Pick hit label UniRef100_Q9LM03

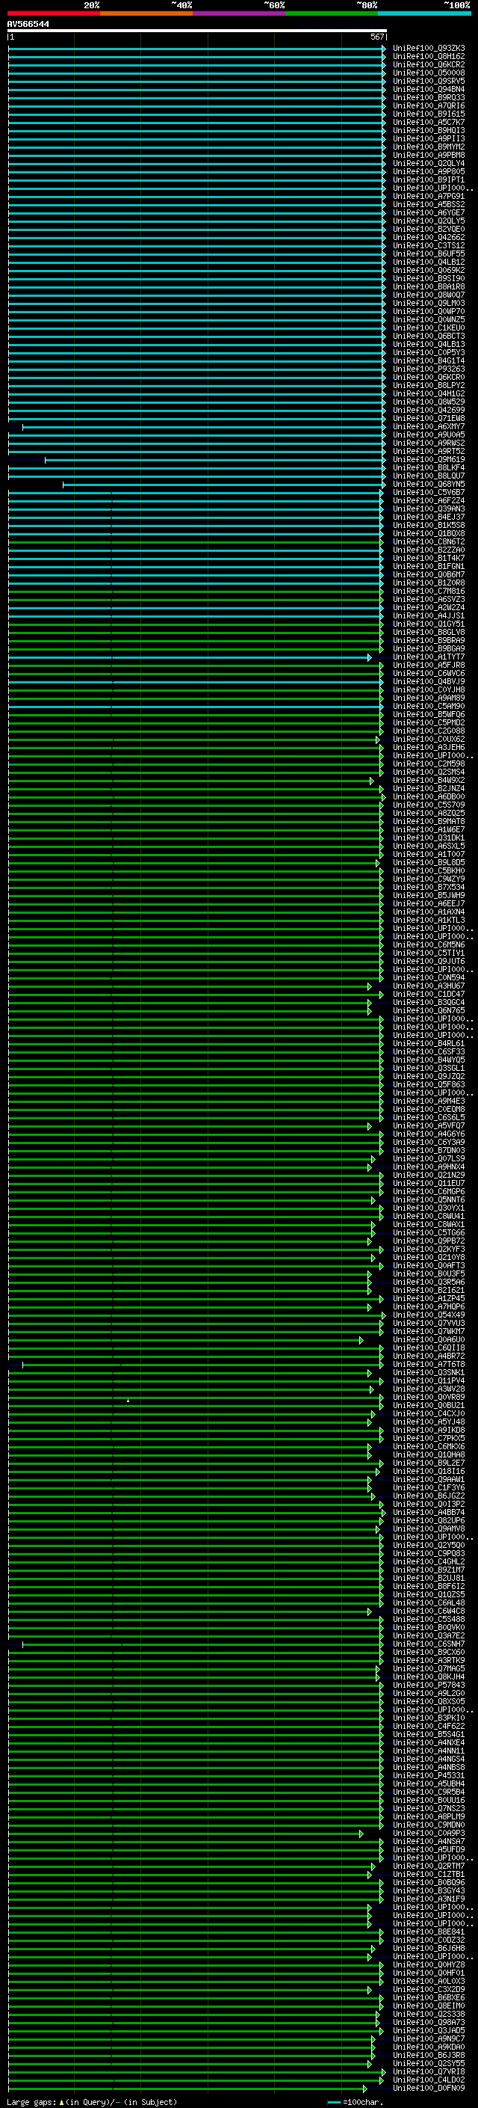[429, 303]
